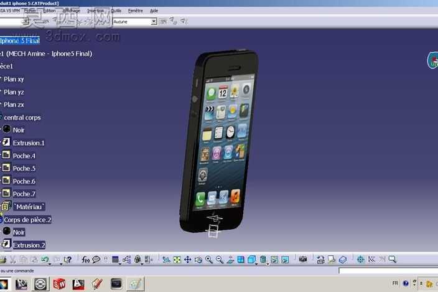The height and width of the screenshot is (292, 438).
Task: Click the What's This help pointer icon
Action: (x=68, y=260)
